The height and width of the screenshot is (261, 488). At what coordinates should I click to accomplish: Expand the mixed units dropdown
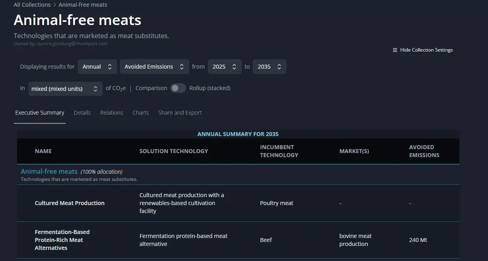click(65, 89)
